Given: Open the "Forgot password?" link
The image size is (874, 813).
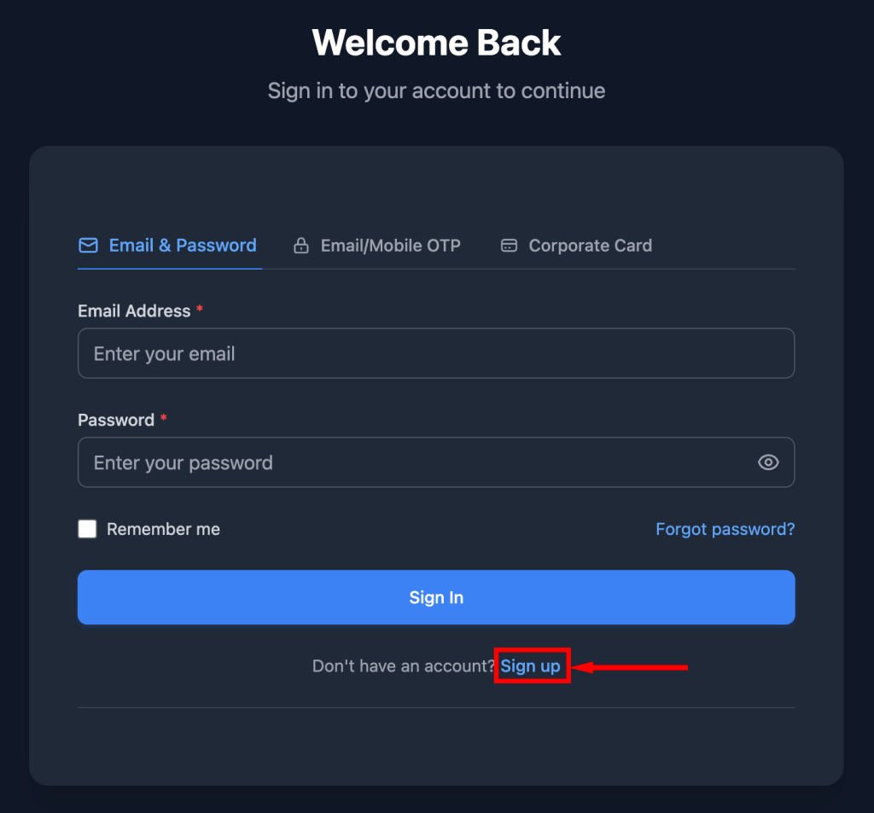Looking at the screenshot, I should coord(725,529).
